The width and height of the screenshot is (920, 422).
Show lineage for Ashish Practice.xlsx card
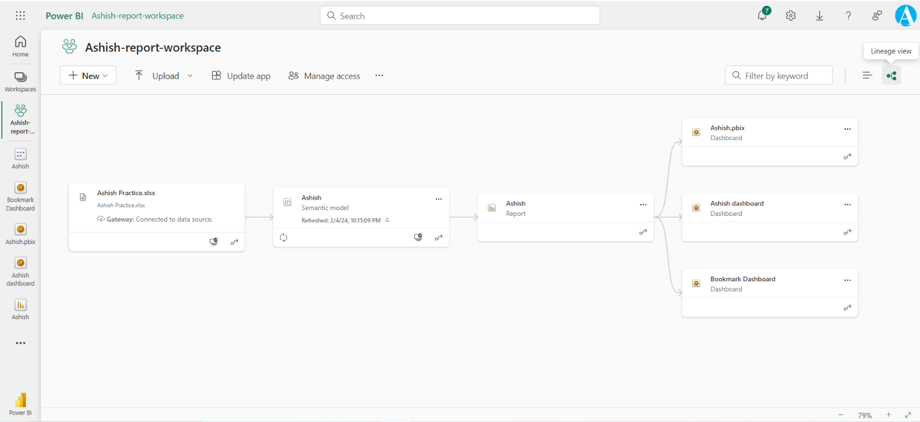pos(234,242)
